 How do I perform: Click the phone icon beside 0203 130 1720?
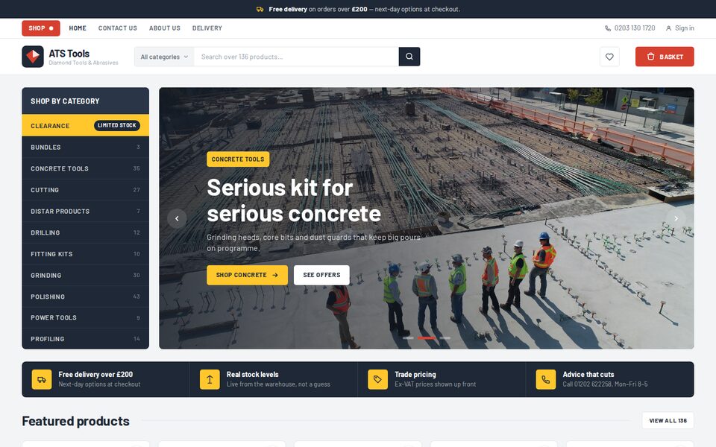coord(608,28)
